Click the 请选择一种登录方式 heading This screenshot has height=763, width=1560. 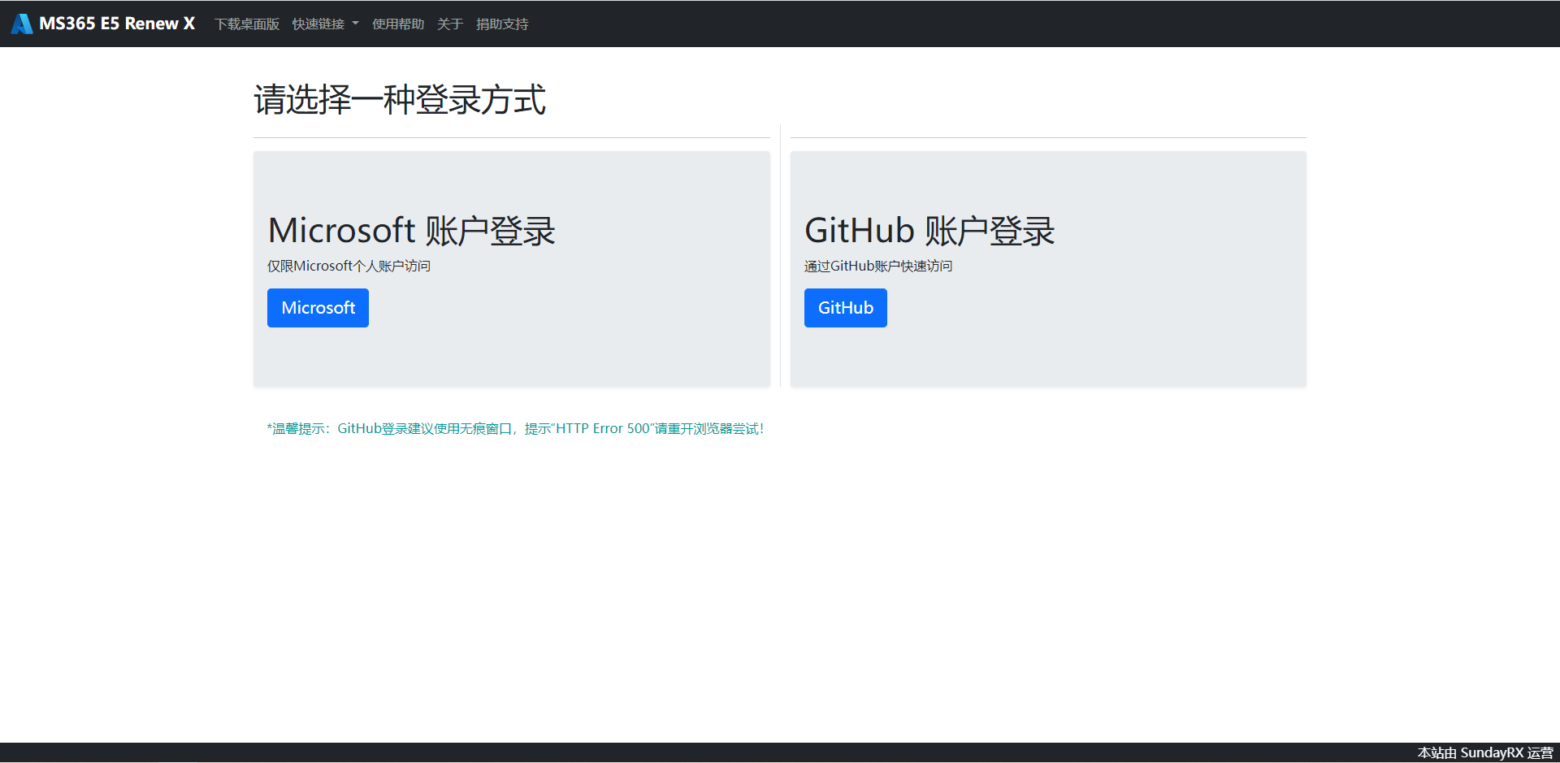click(400, 100)
